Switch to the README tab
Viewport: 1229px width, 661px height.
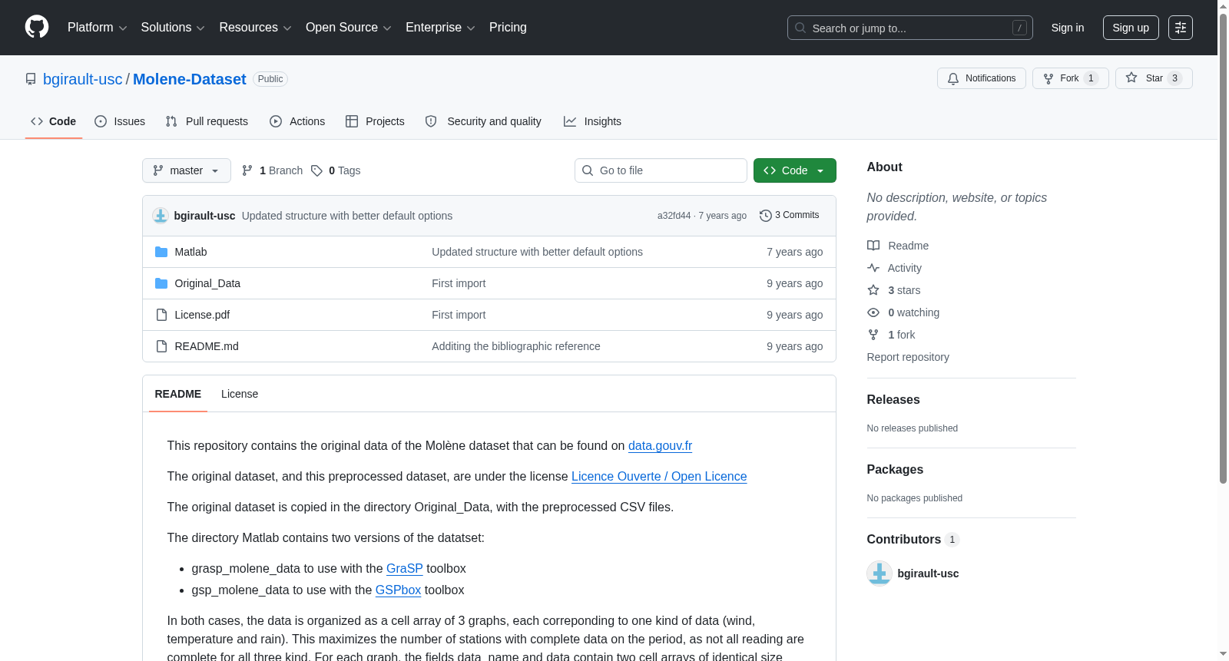178,394
